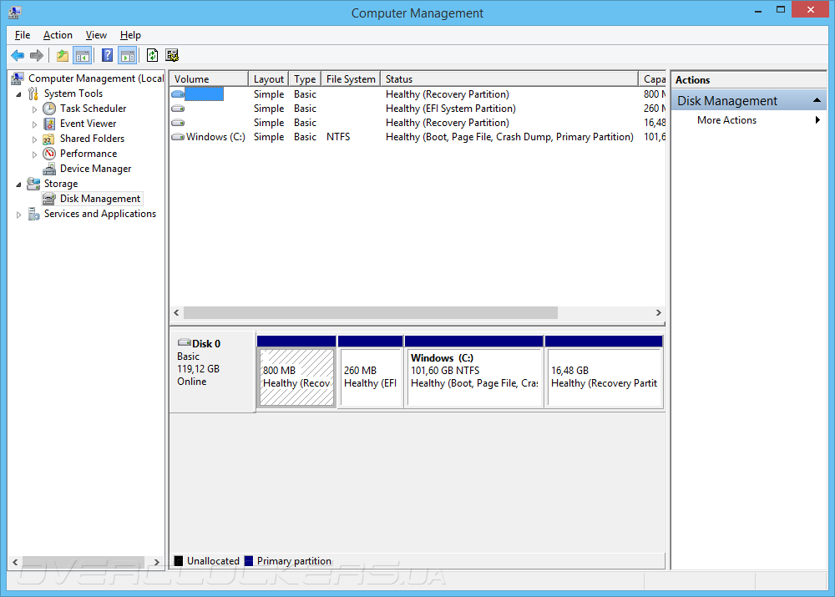Sort by the Status column header
This screenshot has width=835, height=597.
(x=509, y=78)
